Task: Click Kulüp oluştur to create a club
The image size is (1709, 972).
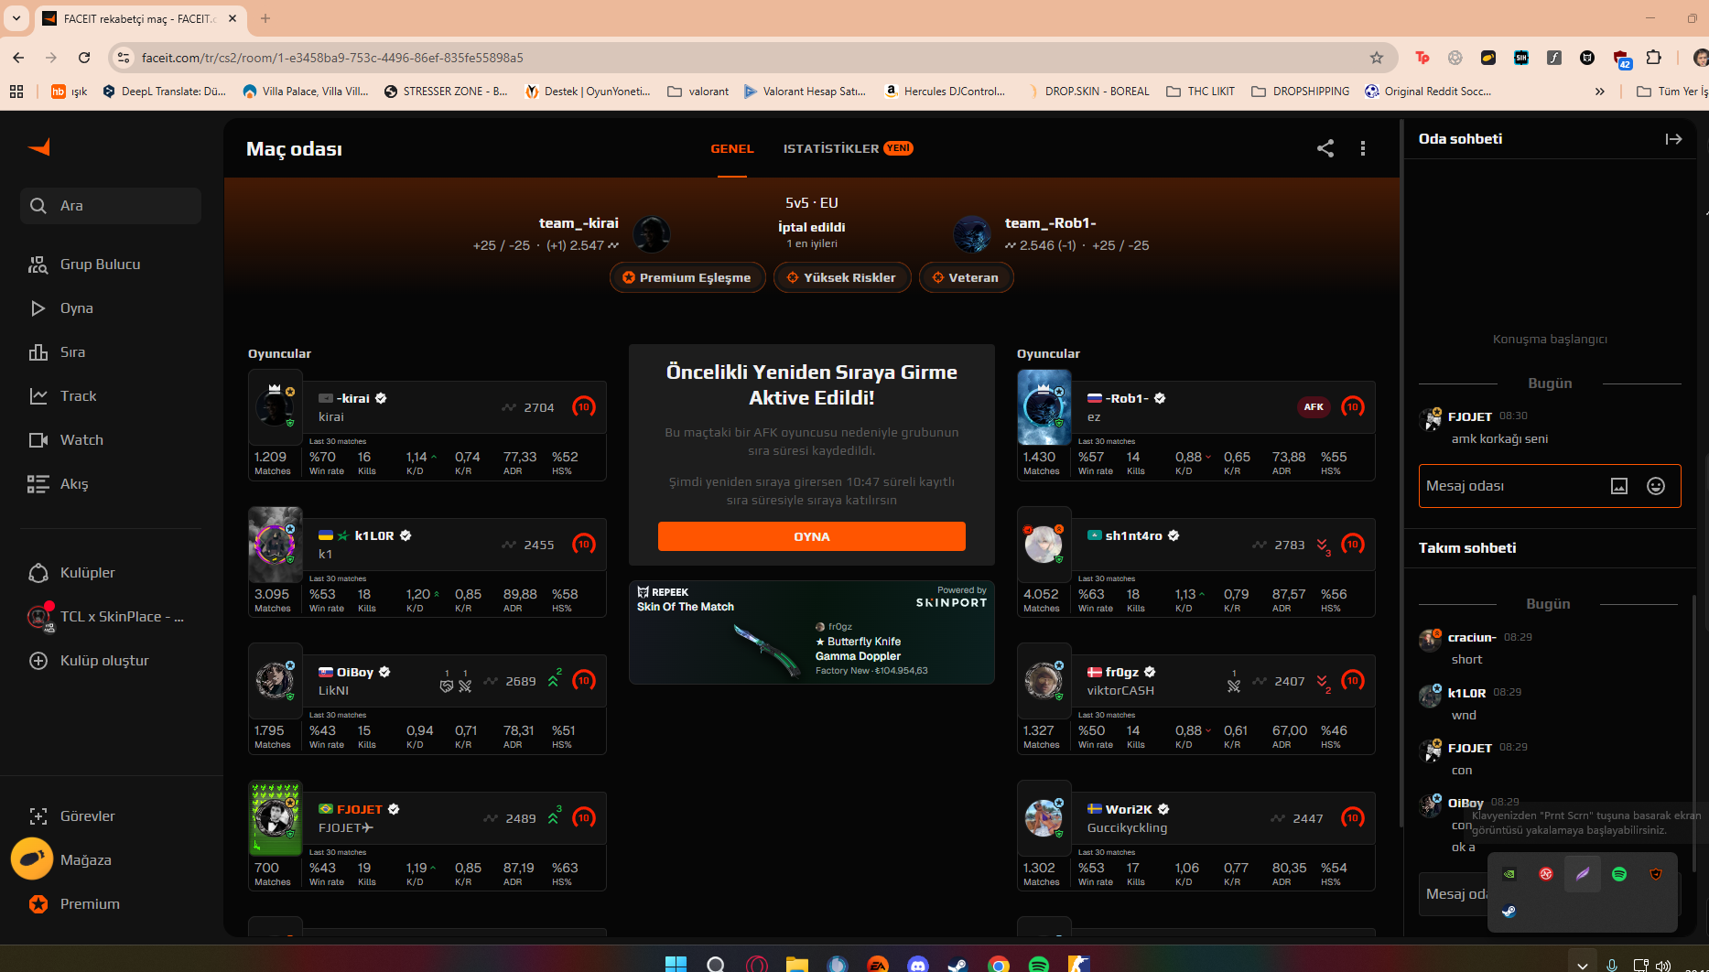Action: click(x=104, y=661)
